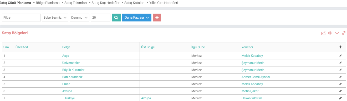Edit the Asya row with pencil icon
Viewport: 347px width, 101px height.
tap(340, 56)
